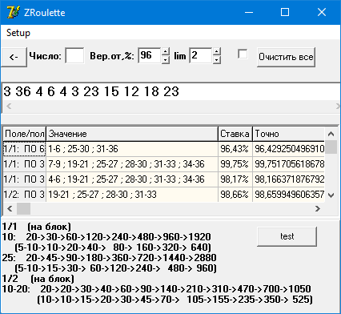
Task: Click the lim value field showing 2
Action: pos(201,55)
